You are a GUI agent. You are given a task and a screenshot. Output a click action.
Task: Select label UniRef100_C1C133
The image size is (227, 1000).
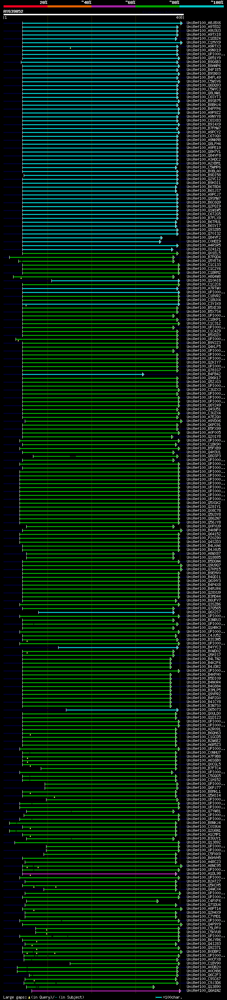[203, 265]
